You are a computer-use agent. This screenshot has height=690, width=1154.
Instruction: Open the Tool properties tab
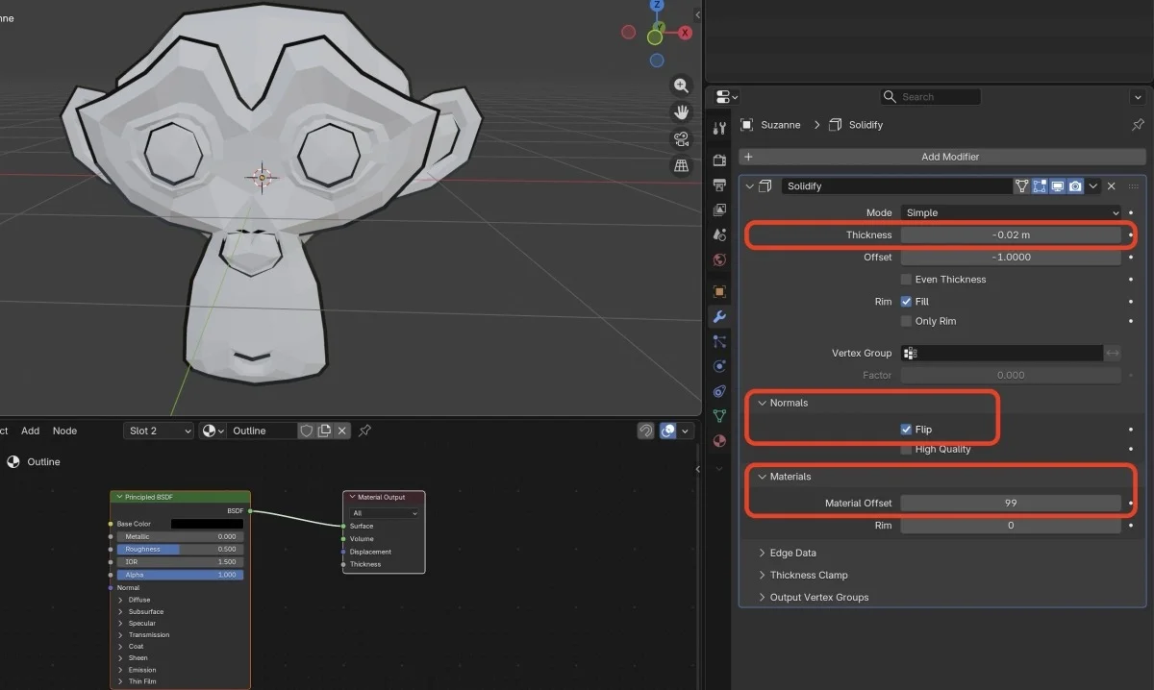719,128
